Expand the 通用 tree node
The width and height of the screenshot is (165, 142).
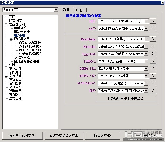[6, 17]
